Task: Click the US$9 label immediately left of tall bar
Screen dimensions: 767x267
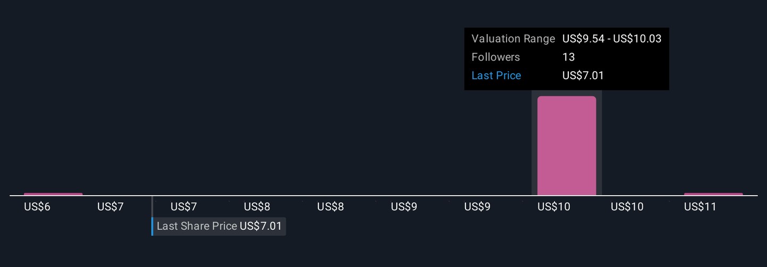Action: pyautogui.click(x=477, y=207)
